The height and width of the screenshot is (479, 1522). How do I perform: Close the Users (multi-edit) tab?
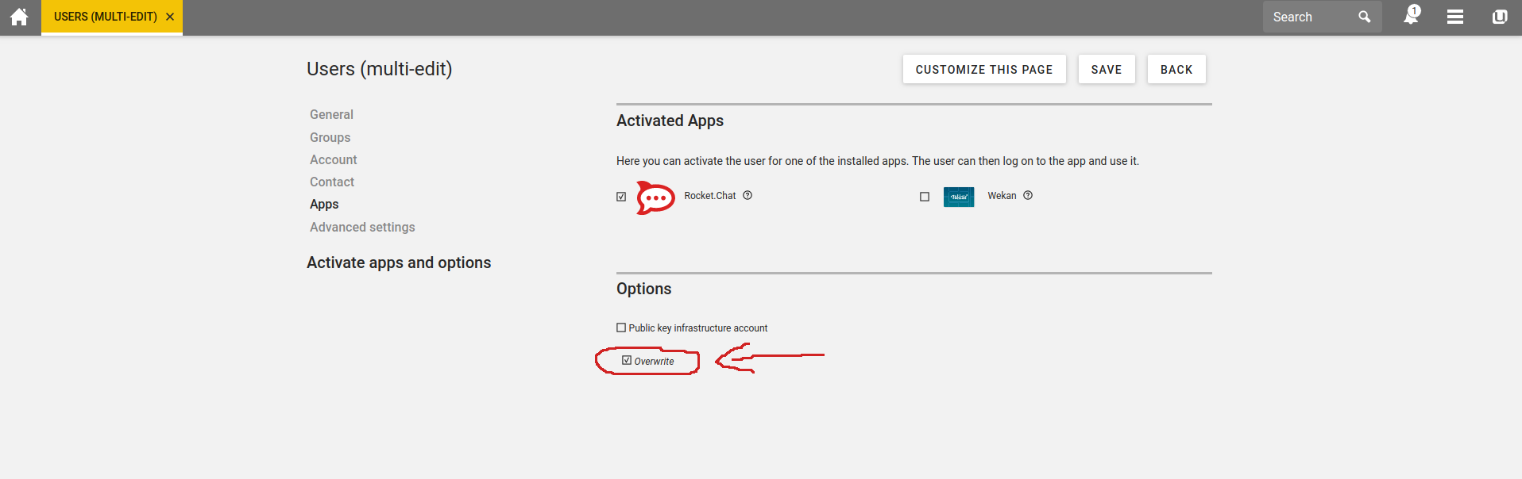[170, 17]
